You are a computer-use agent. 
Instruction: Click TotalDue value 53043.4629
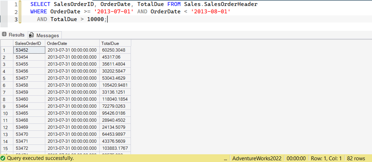click(115, 78)
